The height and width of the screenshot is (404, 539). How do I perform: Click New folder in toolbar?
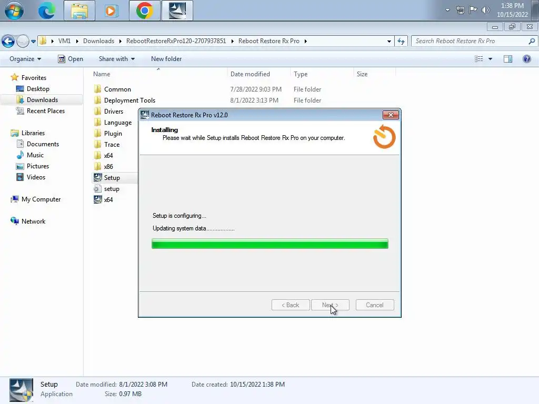coord(166,59)
